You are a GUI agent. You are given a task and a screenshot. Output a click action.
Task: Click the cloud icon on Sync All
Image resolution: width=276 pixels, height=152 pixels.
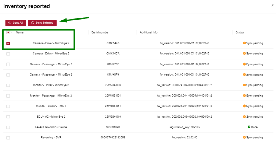(10, 23)
